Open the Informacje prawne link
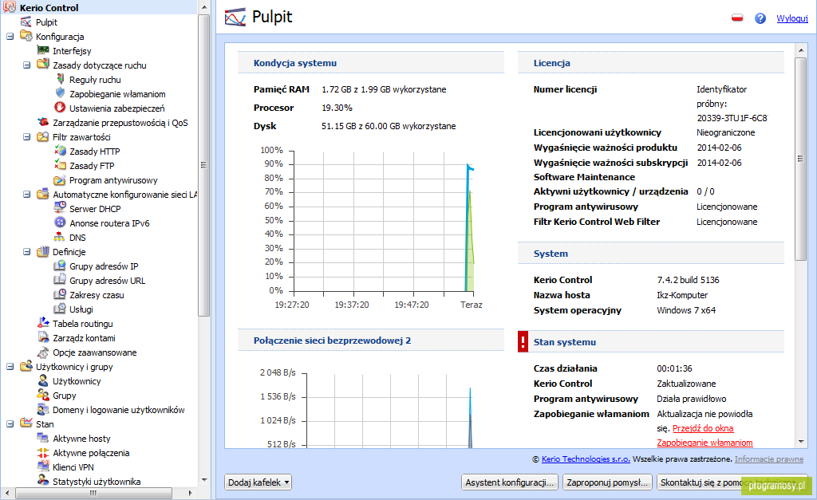This screenshot has height=500, width=817. (769, 459)
